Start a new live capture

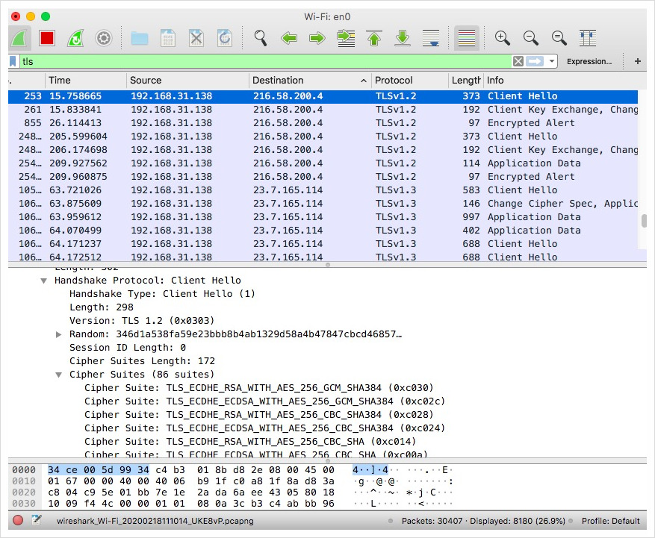point(19,37)
